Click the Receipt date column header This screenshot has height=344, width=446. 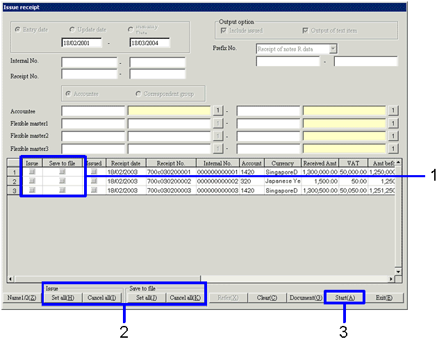(x=124, y=163)
